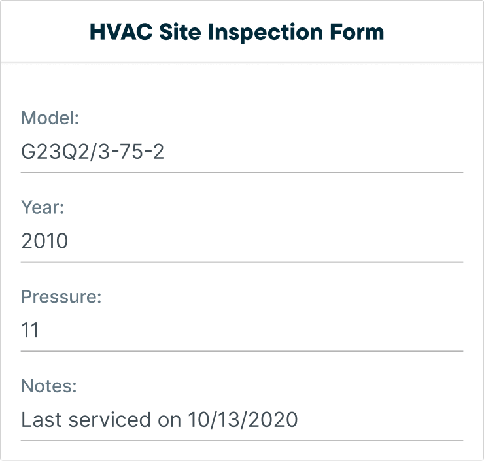484x461 pixels.
Task: Click the underline beneath the Pressure value
Action: (242, 351)
